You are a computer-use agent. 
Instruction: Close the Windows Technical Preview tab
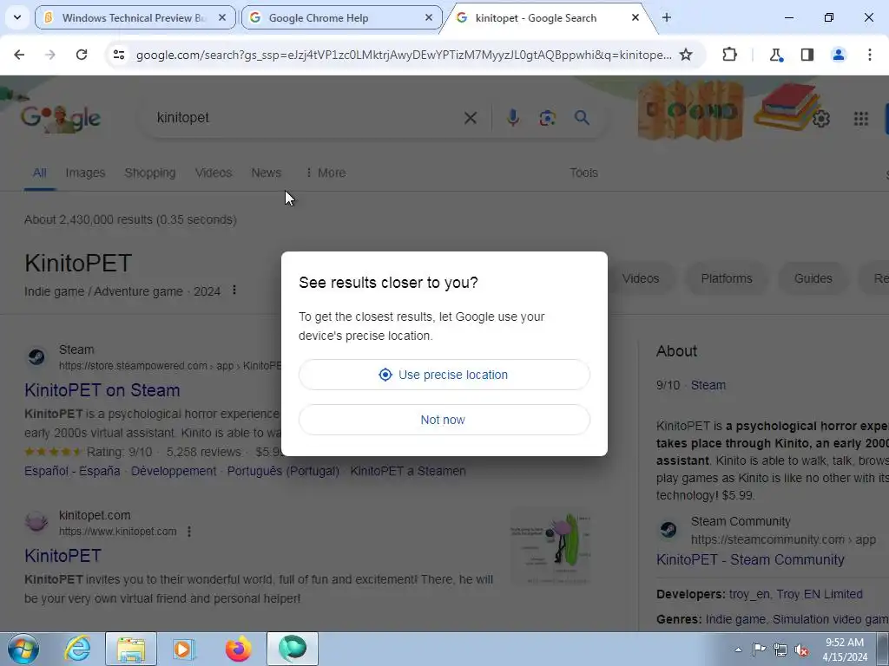tap(222, 17)
